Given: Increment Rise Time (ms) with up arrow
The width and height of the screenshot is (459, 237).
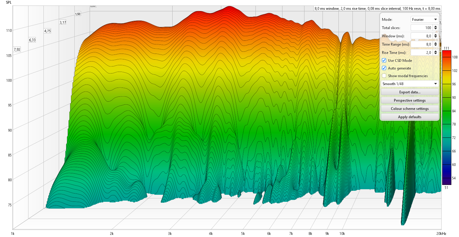Looking at the screenshot, I should click(x=435, y=51).
